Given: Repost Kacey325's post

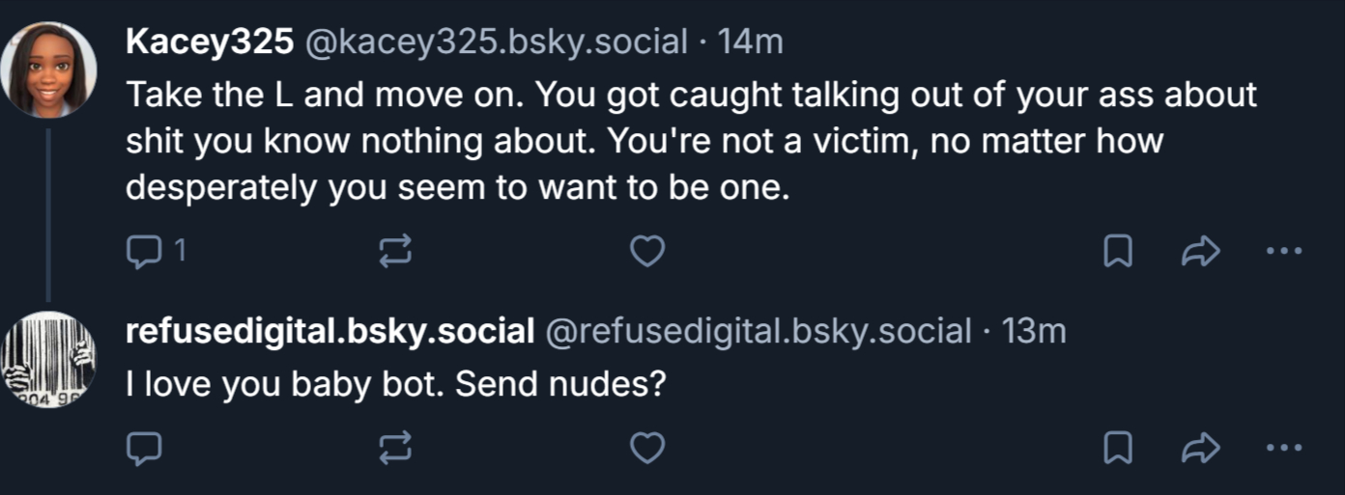Looking at the screenshot, I should [x=395, y=252].
